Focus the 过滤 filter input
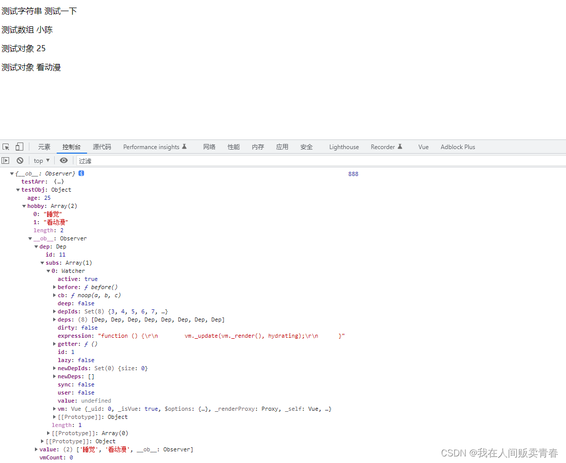This screenshot has height=463, width=566. tap(321, 161)
